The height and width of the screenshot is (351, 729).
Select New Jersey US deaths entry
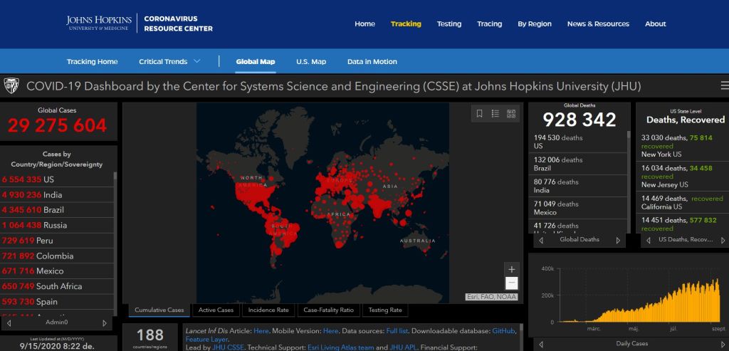682,176
